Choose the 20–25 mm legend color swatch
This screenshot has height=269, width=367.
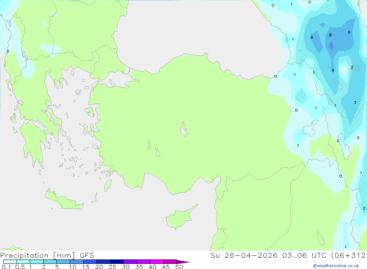pyautogui.click(x=103, y=262)
